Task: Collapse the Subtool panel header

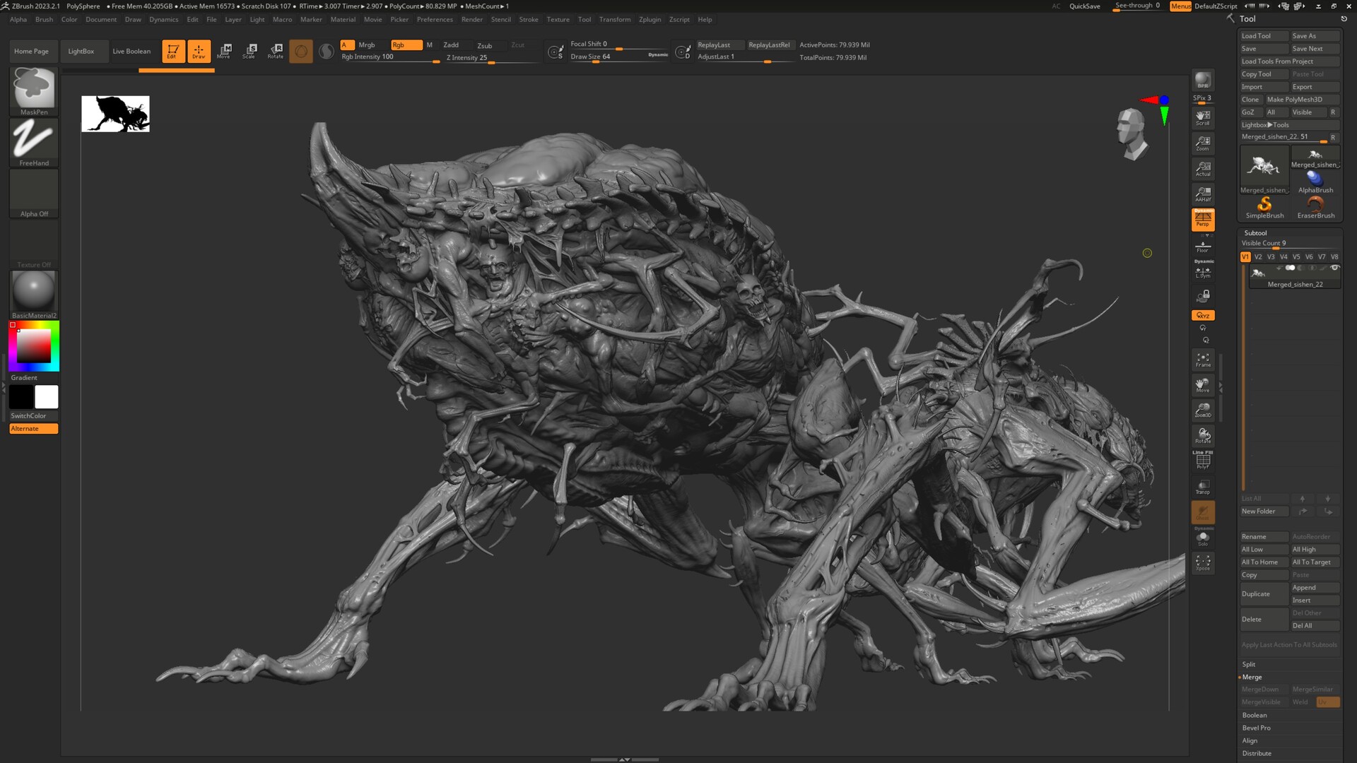Action: coord(1255,232)
